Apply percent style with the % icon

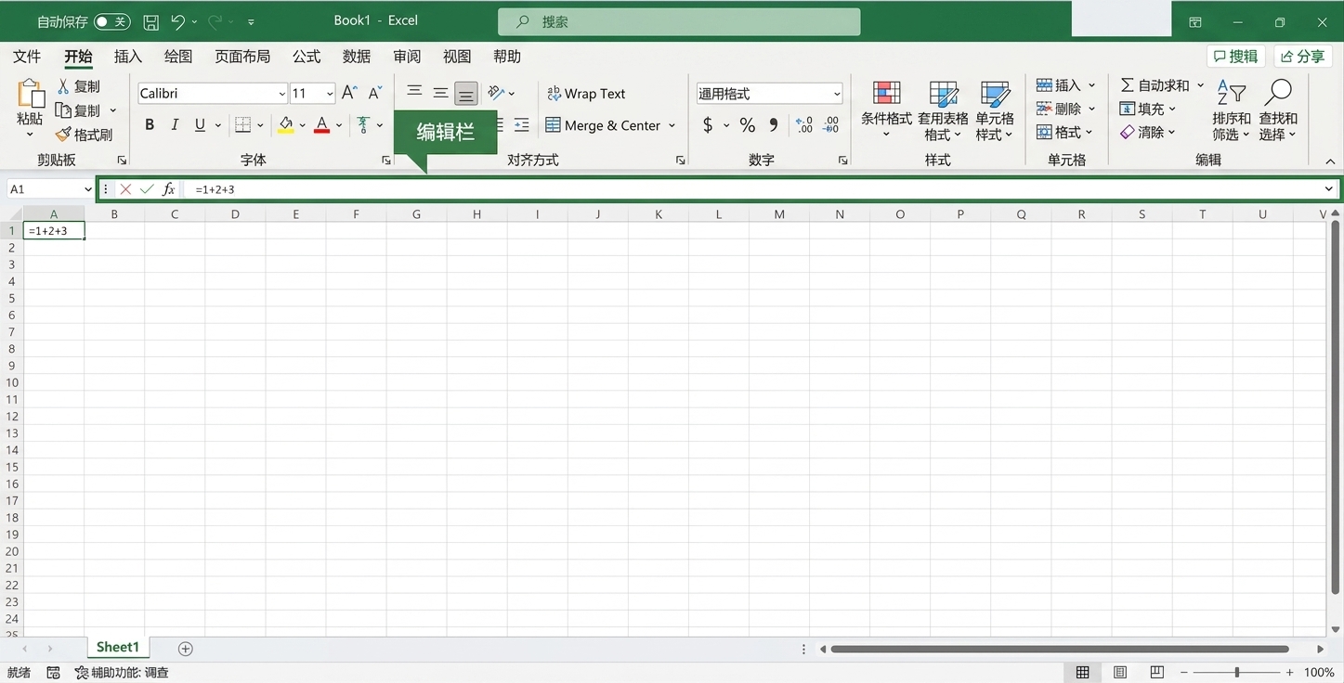click(x=747, y=124)
